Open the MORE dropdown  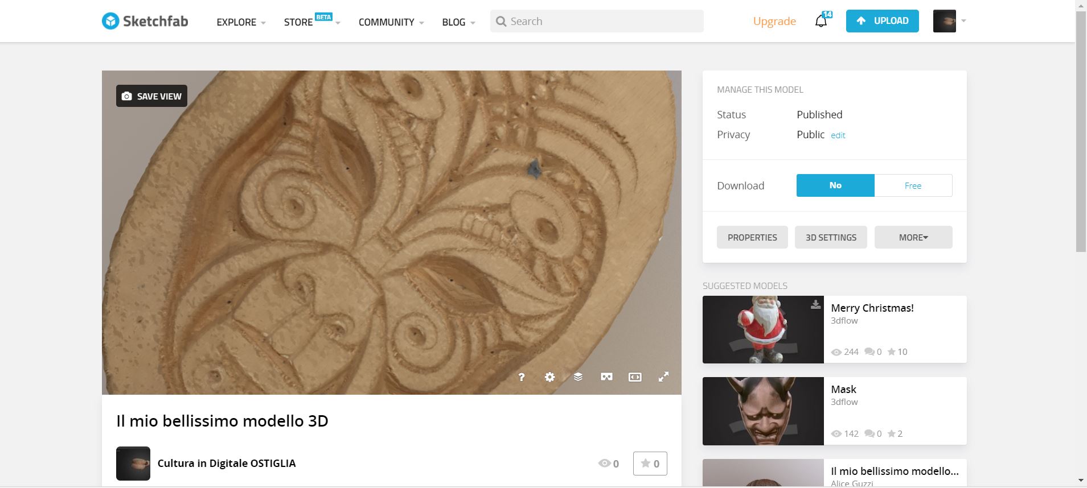[913, 237]
